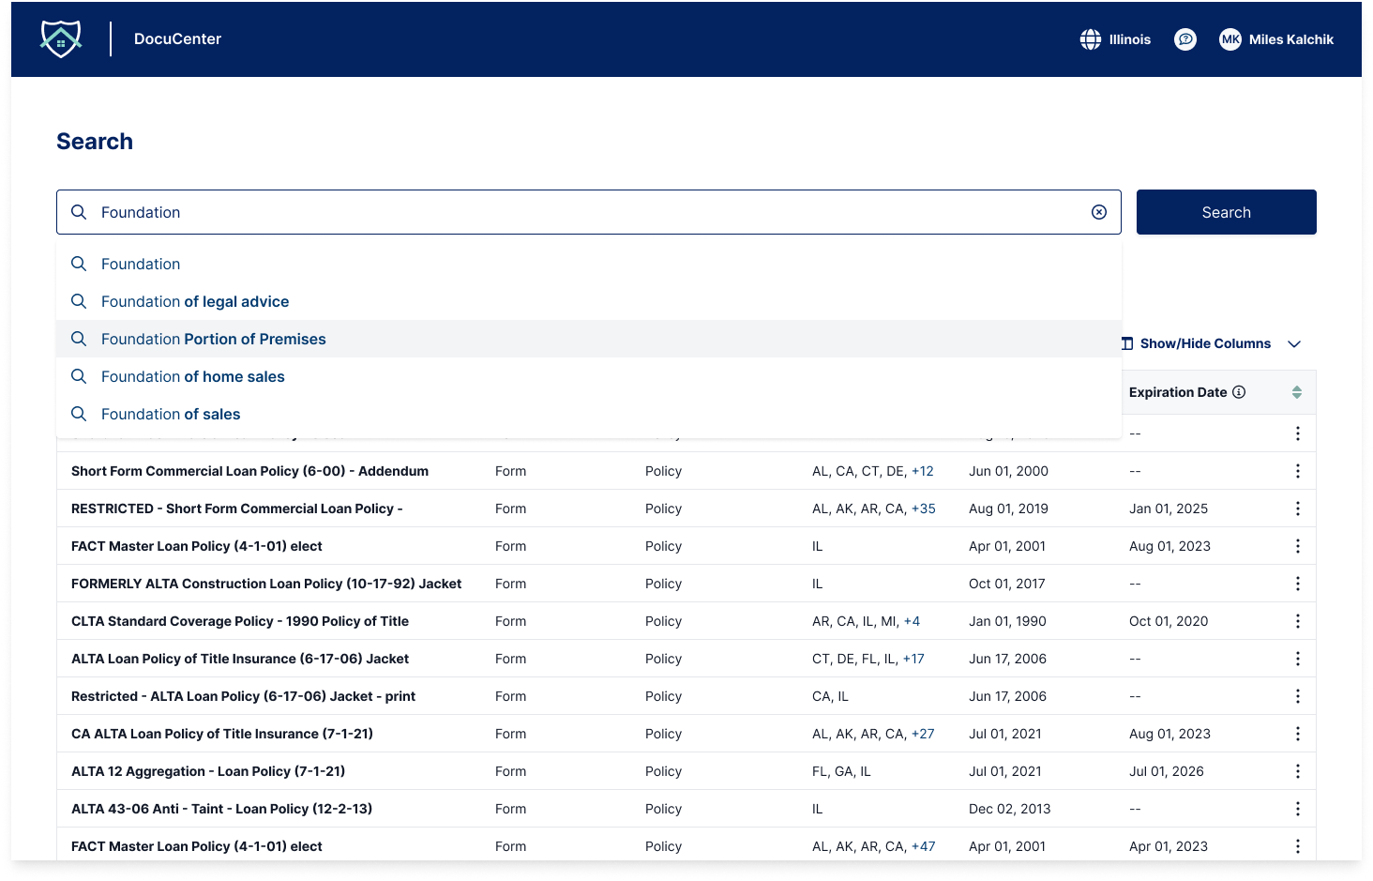This screenshot has height=881, width=1373.
Task: Click 'Jul 01, 2026' expiration date cell
Action: (x=1167, y=771)
